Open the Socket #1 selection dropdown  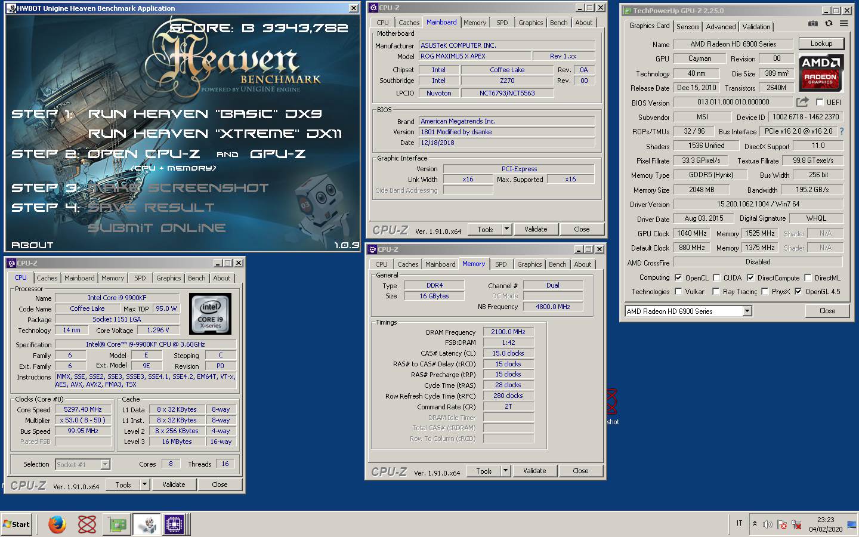(x=105, y=464)
